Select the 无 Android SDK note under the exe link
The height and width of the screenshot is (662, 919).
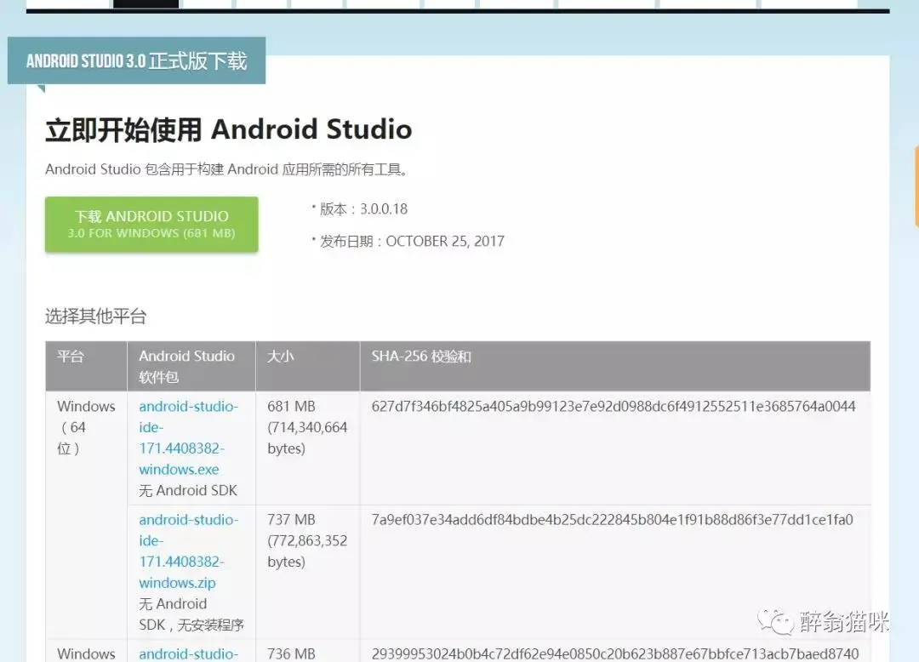coord(188,490)
